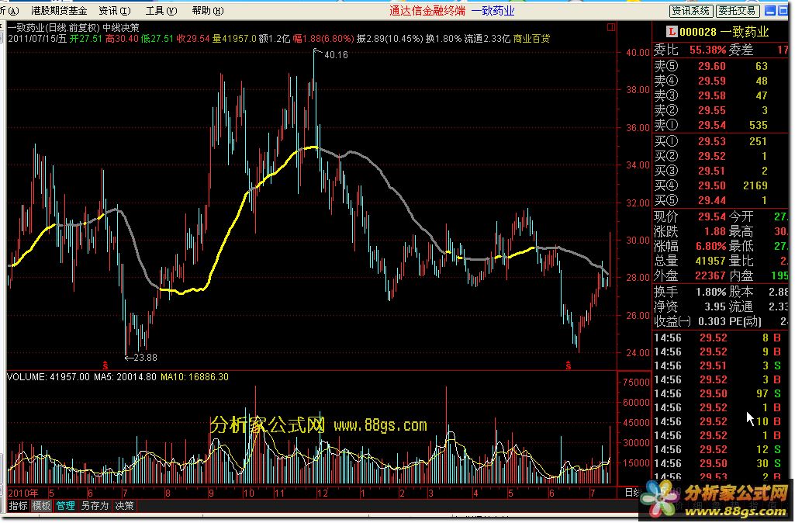Viewport: 795px width, 523px height.
Task: Click the 涨幅 6.80% value
Action: [x=710, y=247]
